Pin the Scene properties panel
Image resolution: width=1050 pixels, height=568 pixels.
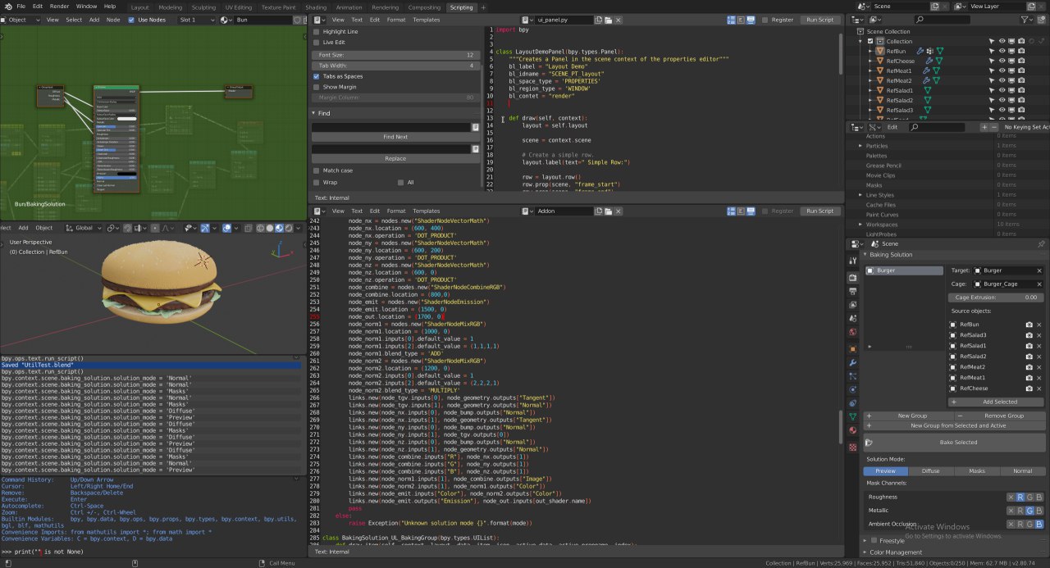coord(1041,243)
